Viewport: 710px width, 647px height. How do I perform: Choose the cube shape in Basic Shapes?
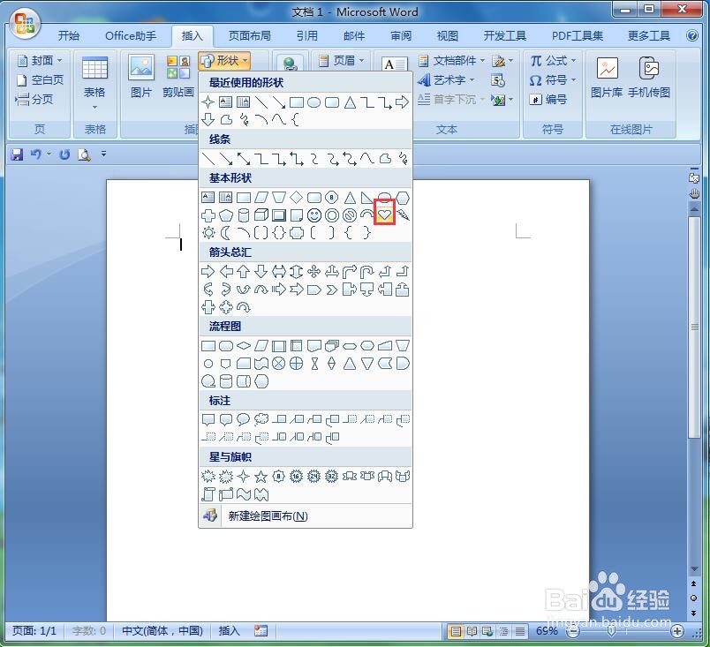pos(261,215)
